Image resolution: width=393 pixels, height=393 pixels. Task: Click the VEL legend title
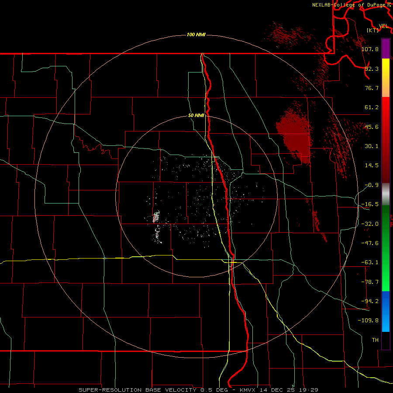click(383, 26)
